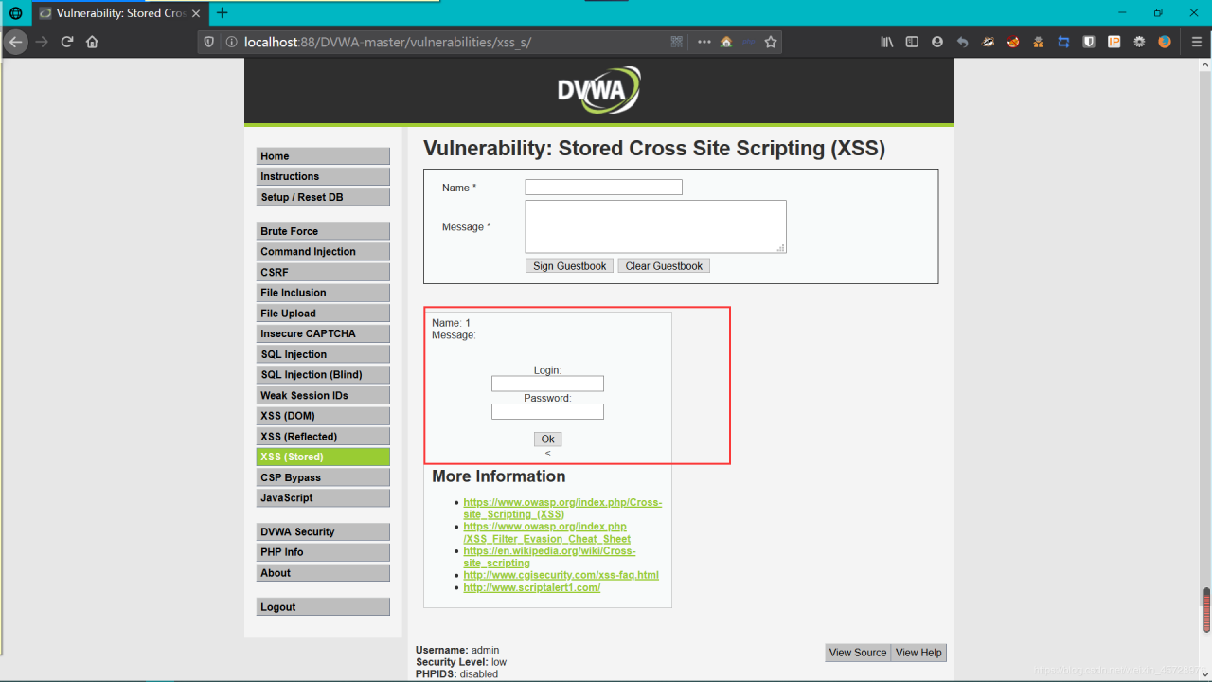Screen dimensions: 1212x682
Task: Click the Clear Guestbook button
Action: (x=664, y=266)
